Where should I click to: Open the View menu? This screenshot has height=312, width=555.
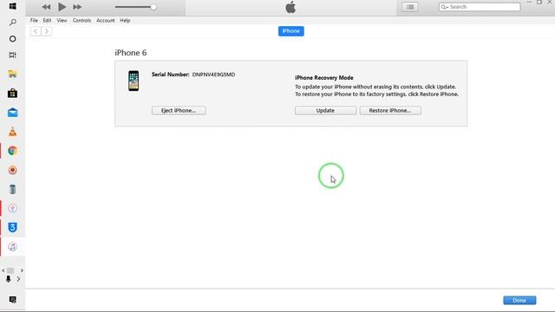62,21
